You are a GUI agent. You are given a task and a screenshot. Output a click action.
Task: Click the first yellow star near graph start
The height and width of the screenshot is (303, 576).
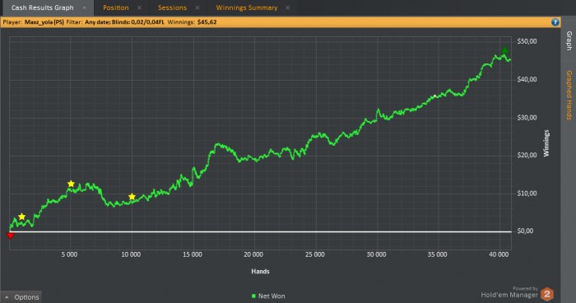(x=21, y=217)
